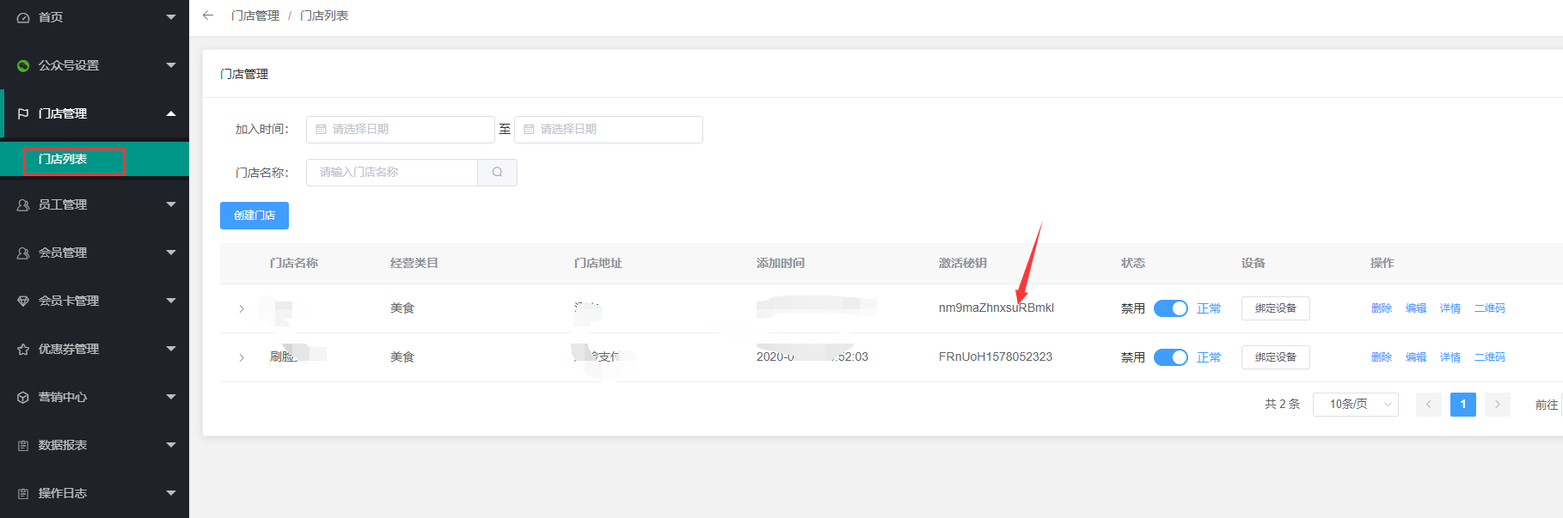Expand the first store row chevron
The width and height of the screenshot is (1563, 518).
(x=242, y=308)
